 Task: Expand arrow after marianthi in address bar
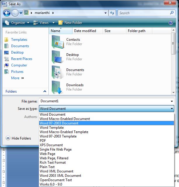pos(53,13)
